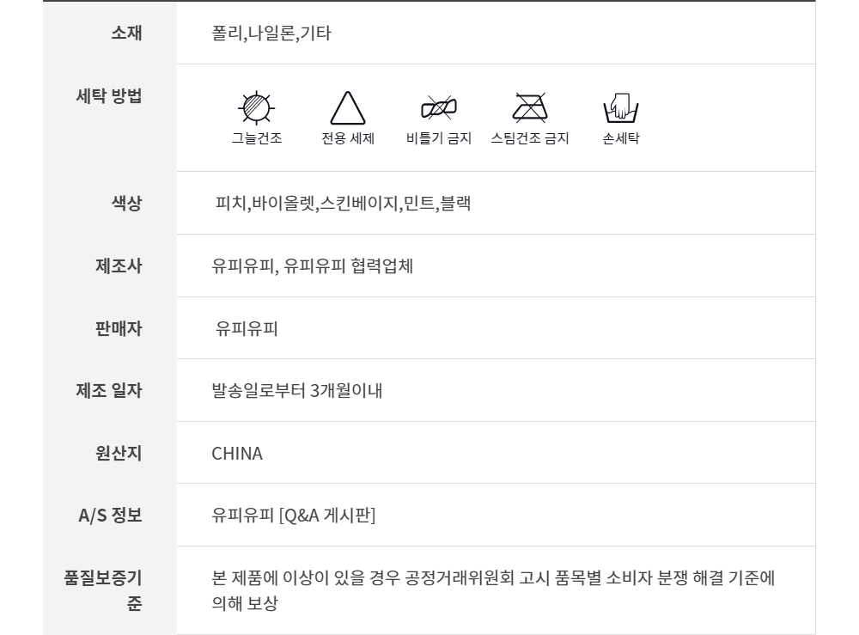Click the material value 폴리,나일론,기타
The image size is (859, 635).
271,34
